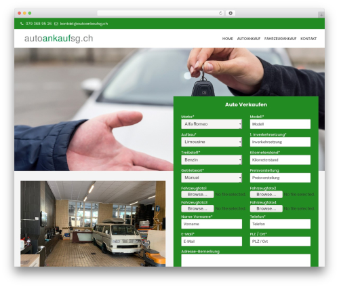Click the E-Mail input field
The width and height of the screenshot is (339, 287).
[212, 242]
